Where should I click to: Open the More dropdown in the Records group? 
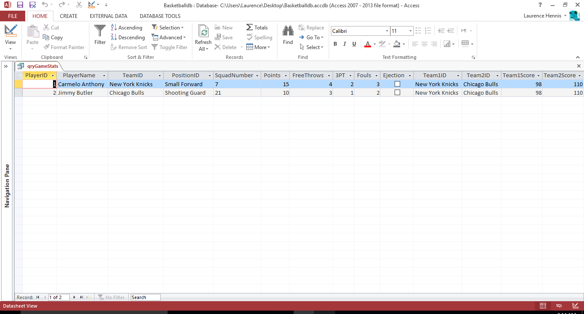pos(258,47)
